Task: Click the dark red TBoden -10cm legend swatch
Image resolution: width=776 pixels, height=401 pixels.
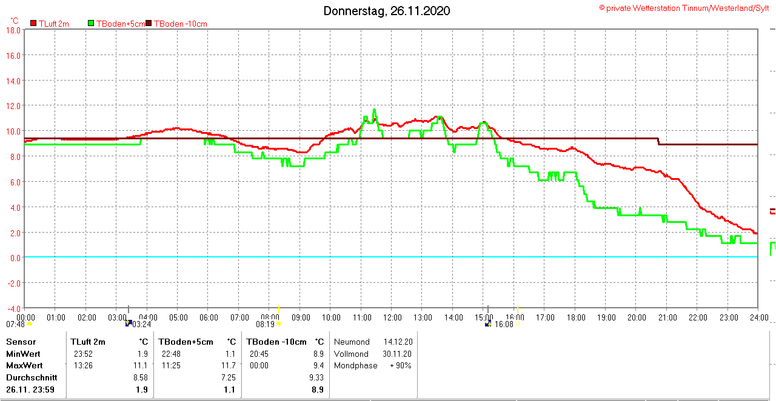Action: [x=149, y=24]
